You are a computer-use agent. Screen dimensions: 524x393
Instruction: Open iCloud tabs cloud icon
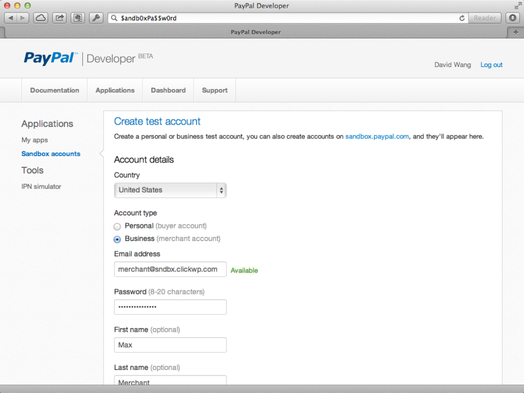(41, 18)
